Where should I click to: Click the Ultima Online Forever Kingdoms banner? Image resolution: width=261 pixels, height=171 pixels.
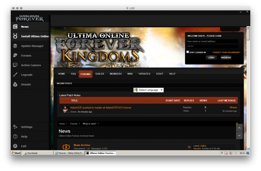100,47
